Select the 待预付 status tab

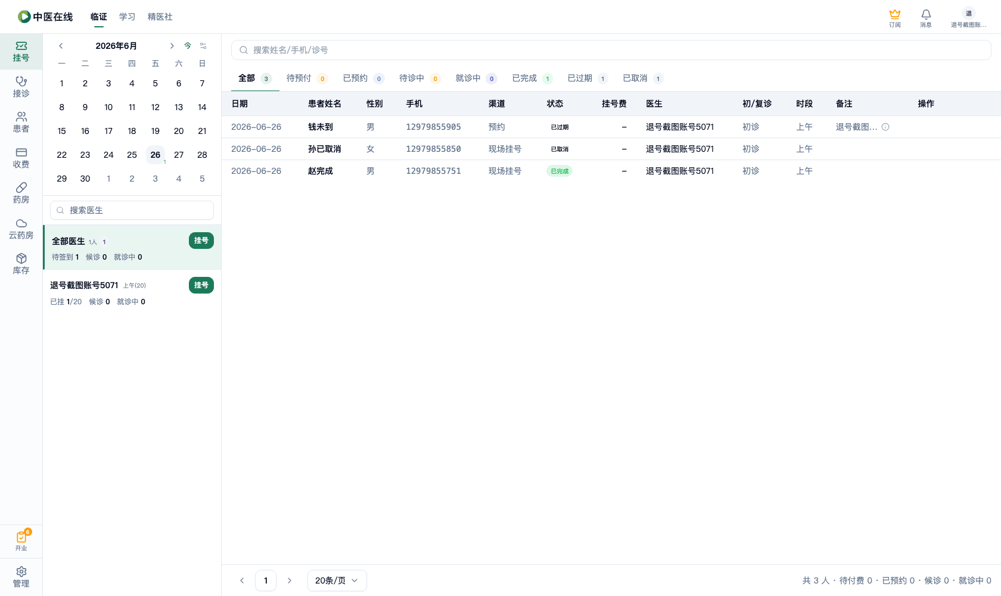click(x=306, y=78)
